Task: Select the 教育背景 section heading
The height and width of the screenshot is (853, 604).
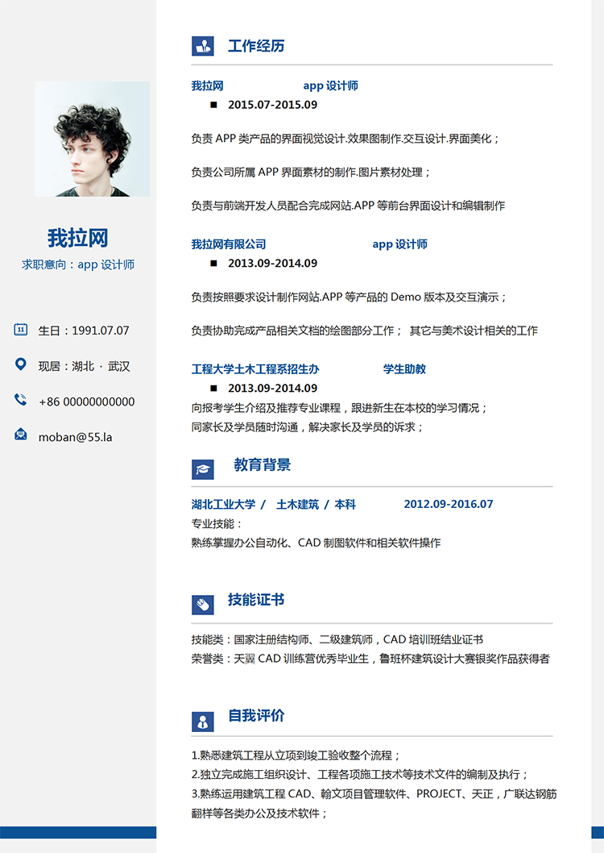Action: pyautogui.click(x=263, y=464)
